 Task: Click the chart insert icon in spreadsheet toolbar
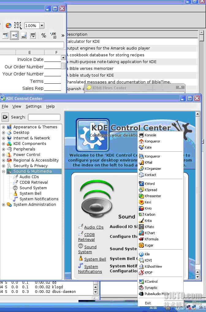pos(8,26)
